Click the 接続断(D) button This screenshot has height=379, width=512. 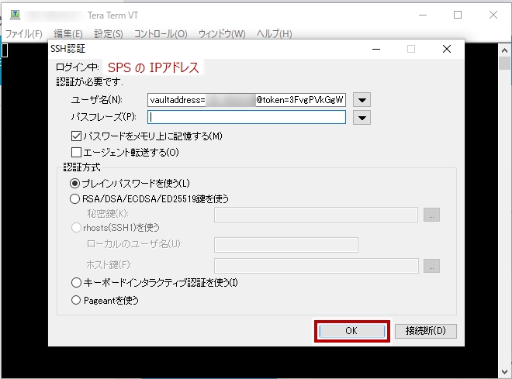point(425,331)
